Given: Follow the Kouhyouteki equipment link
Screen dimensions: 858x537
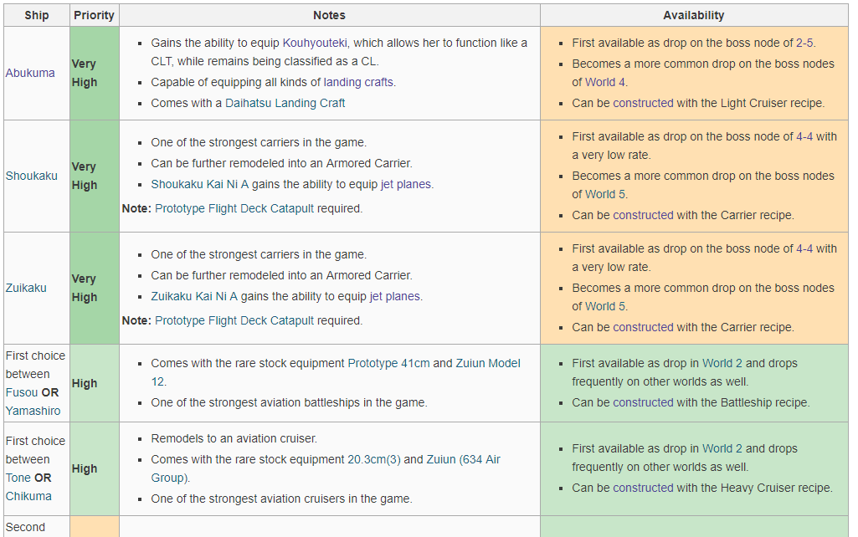Looking at the screenshot, I should (315, 43).
